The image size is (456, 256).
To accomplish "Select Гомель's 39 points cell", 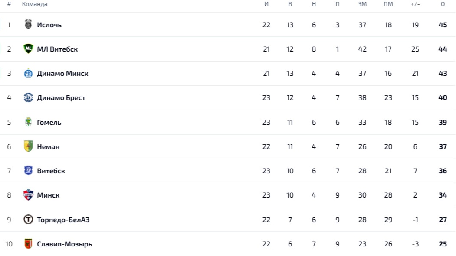I will click(443, 122).
